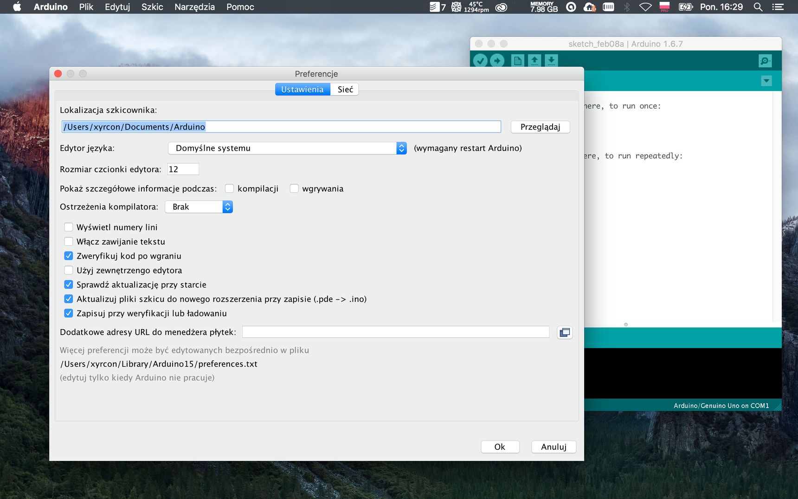
Task: Click the Creative Cloud menu bar icon
Action: [501, 7]
